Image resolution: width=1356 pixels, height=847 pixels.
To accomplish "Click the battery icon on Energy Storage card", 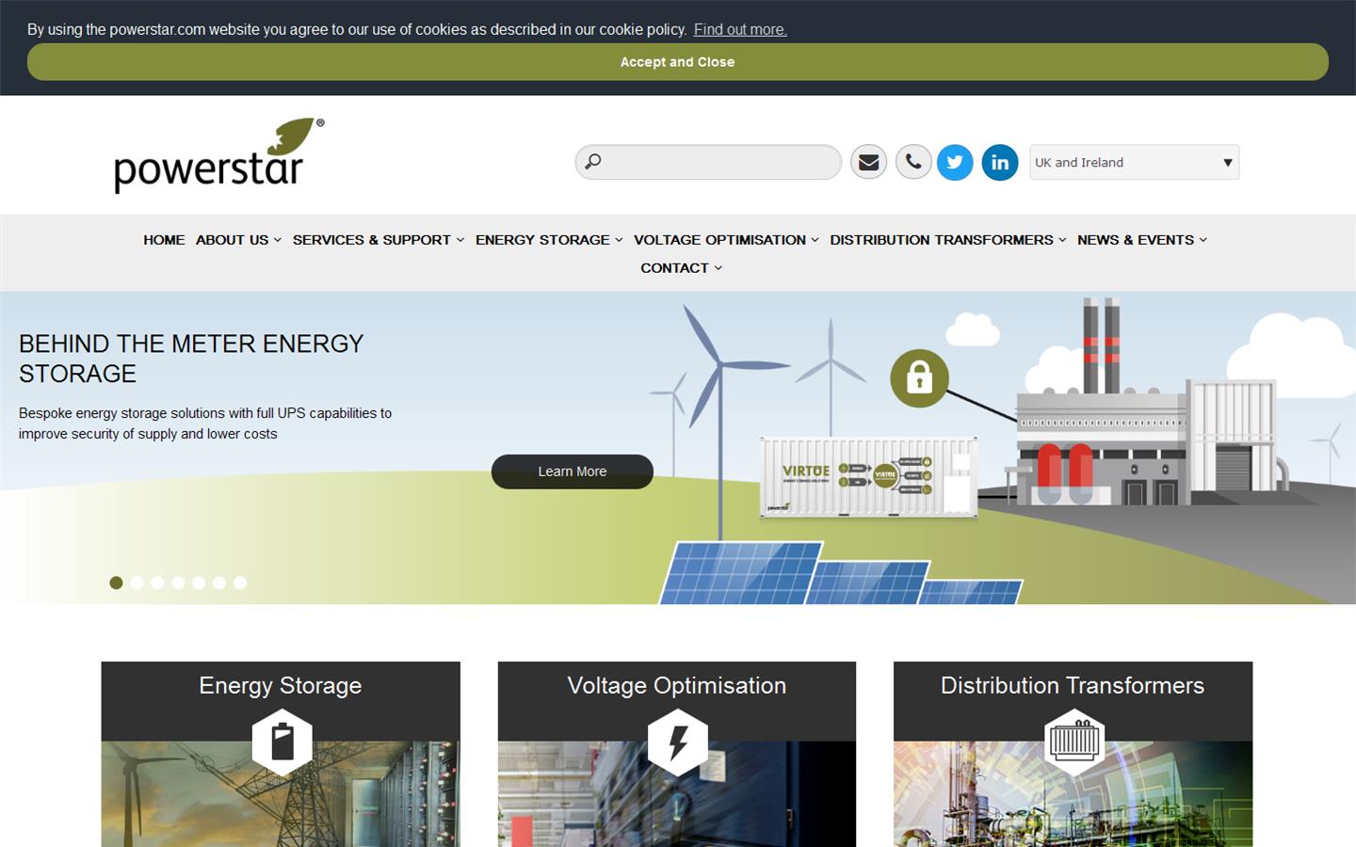I will click(x=281, y=742).
